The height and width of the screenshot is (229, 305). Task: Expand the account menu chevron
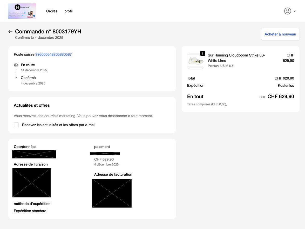295,11
